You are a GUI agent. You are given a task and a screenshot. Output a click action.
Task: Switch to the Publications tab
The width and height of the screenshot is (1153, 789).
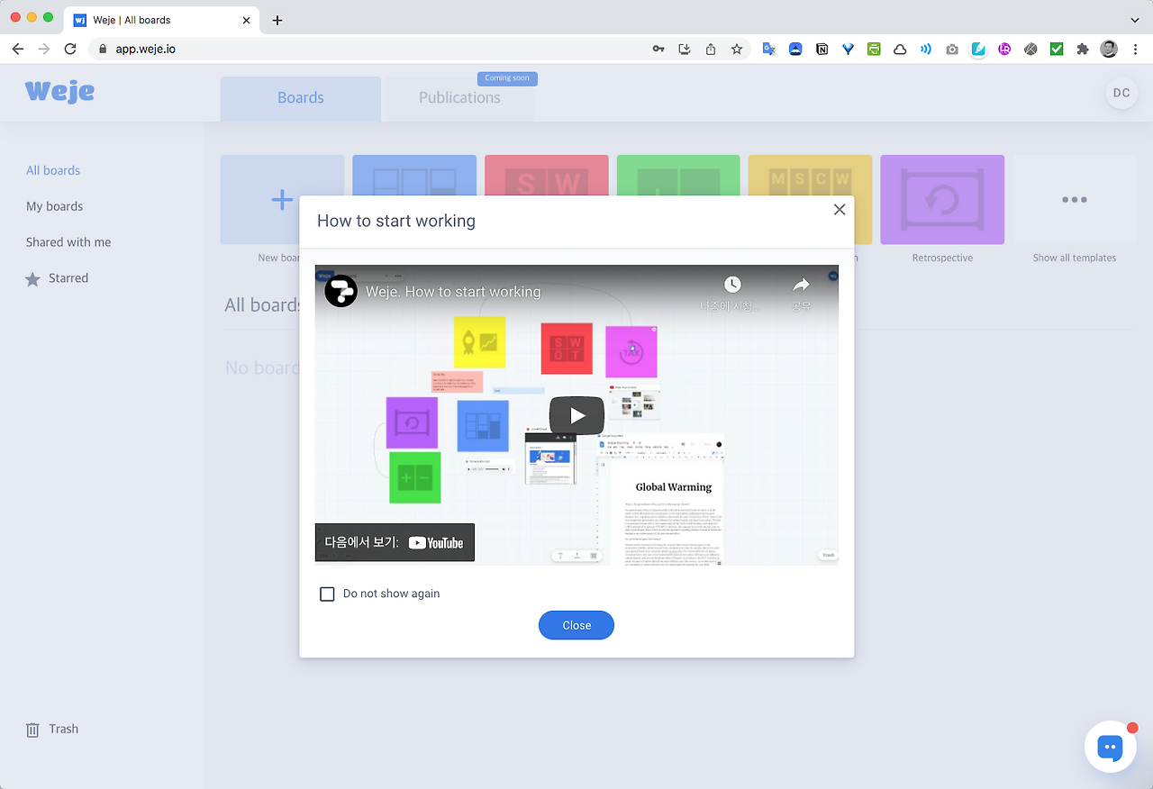click(x=459, y=98)
